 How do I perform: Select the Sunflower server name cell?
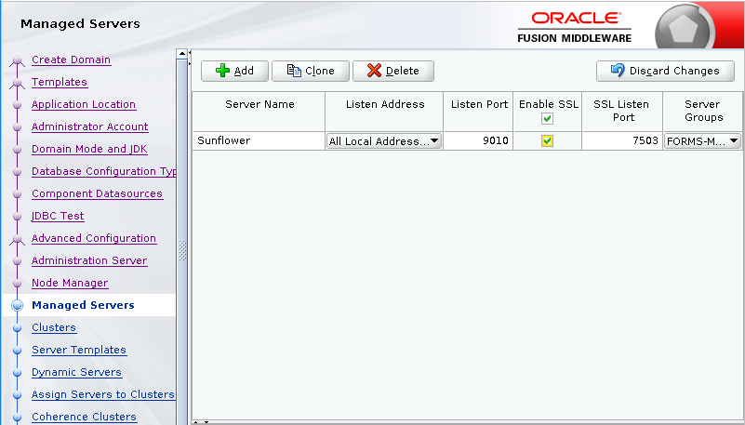point(258,141)
